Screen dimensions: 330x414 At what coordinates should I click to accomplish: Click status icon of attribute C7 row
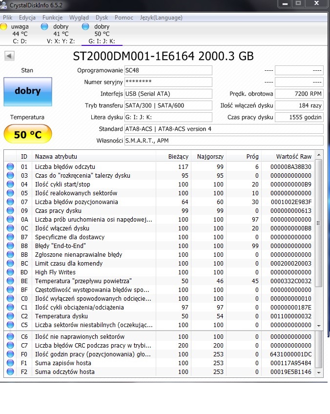pos(10,345)
